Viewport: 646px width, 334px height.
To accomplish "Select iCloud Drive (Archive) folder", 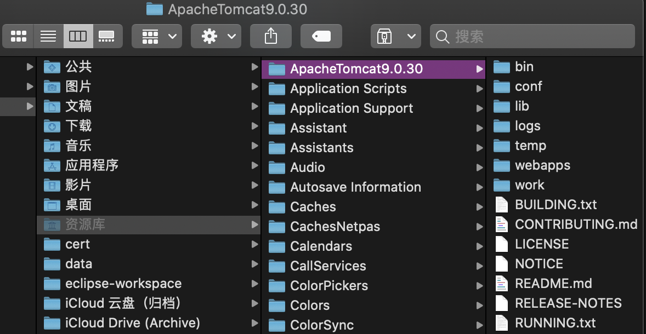I will (x=148, y=323).
